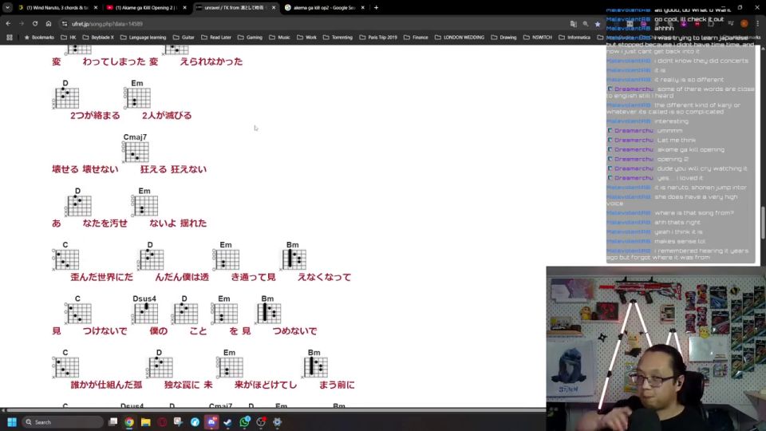Click the taskbar Search box
The width and height of the screenshot is (766, 431).
pos(62,422)
